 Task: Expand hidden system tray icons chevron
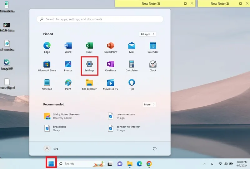205,164
